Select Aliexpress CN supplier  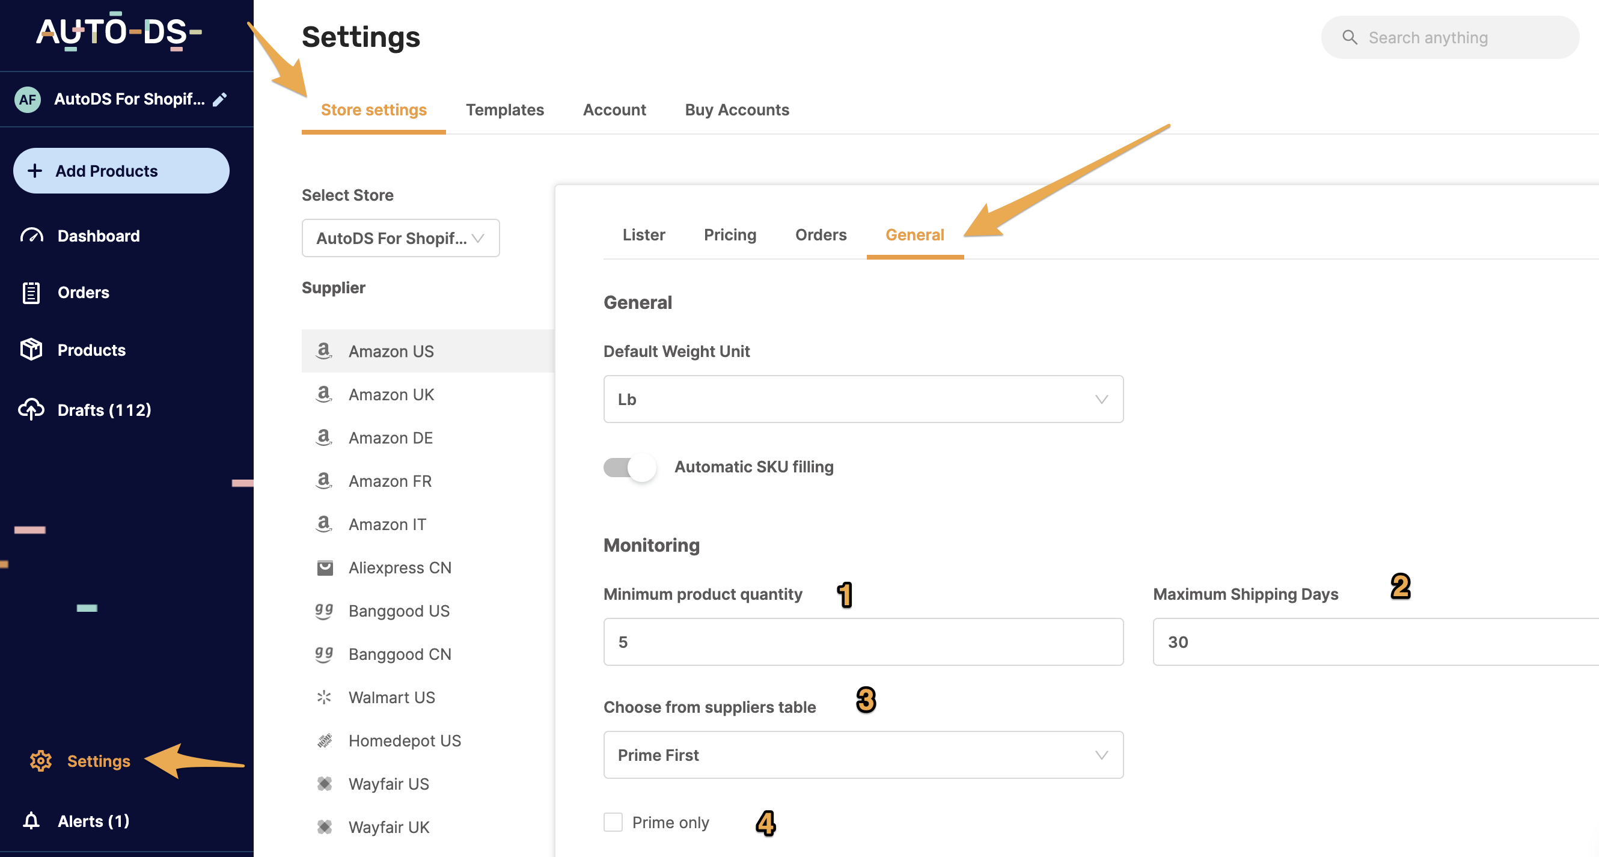427,568
